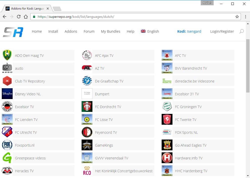
Task: Open the English language selector
Action: click(x=150, y=31)
